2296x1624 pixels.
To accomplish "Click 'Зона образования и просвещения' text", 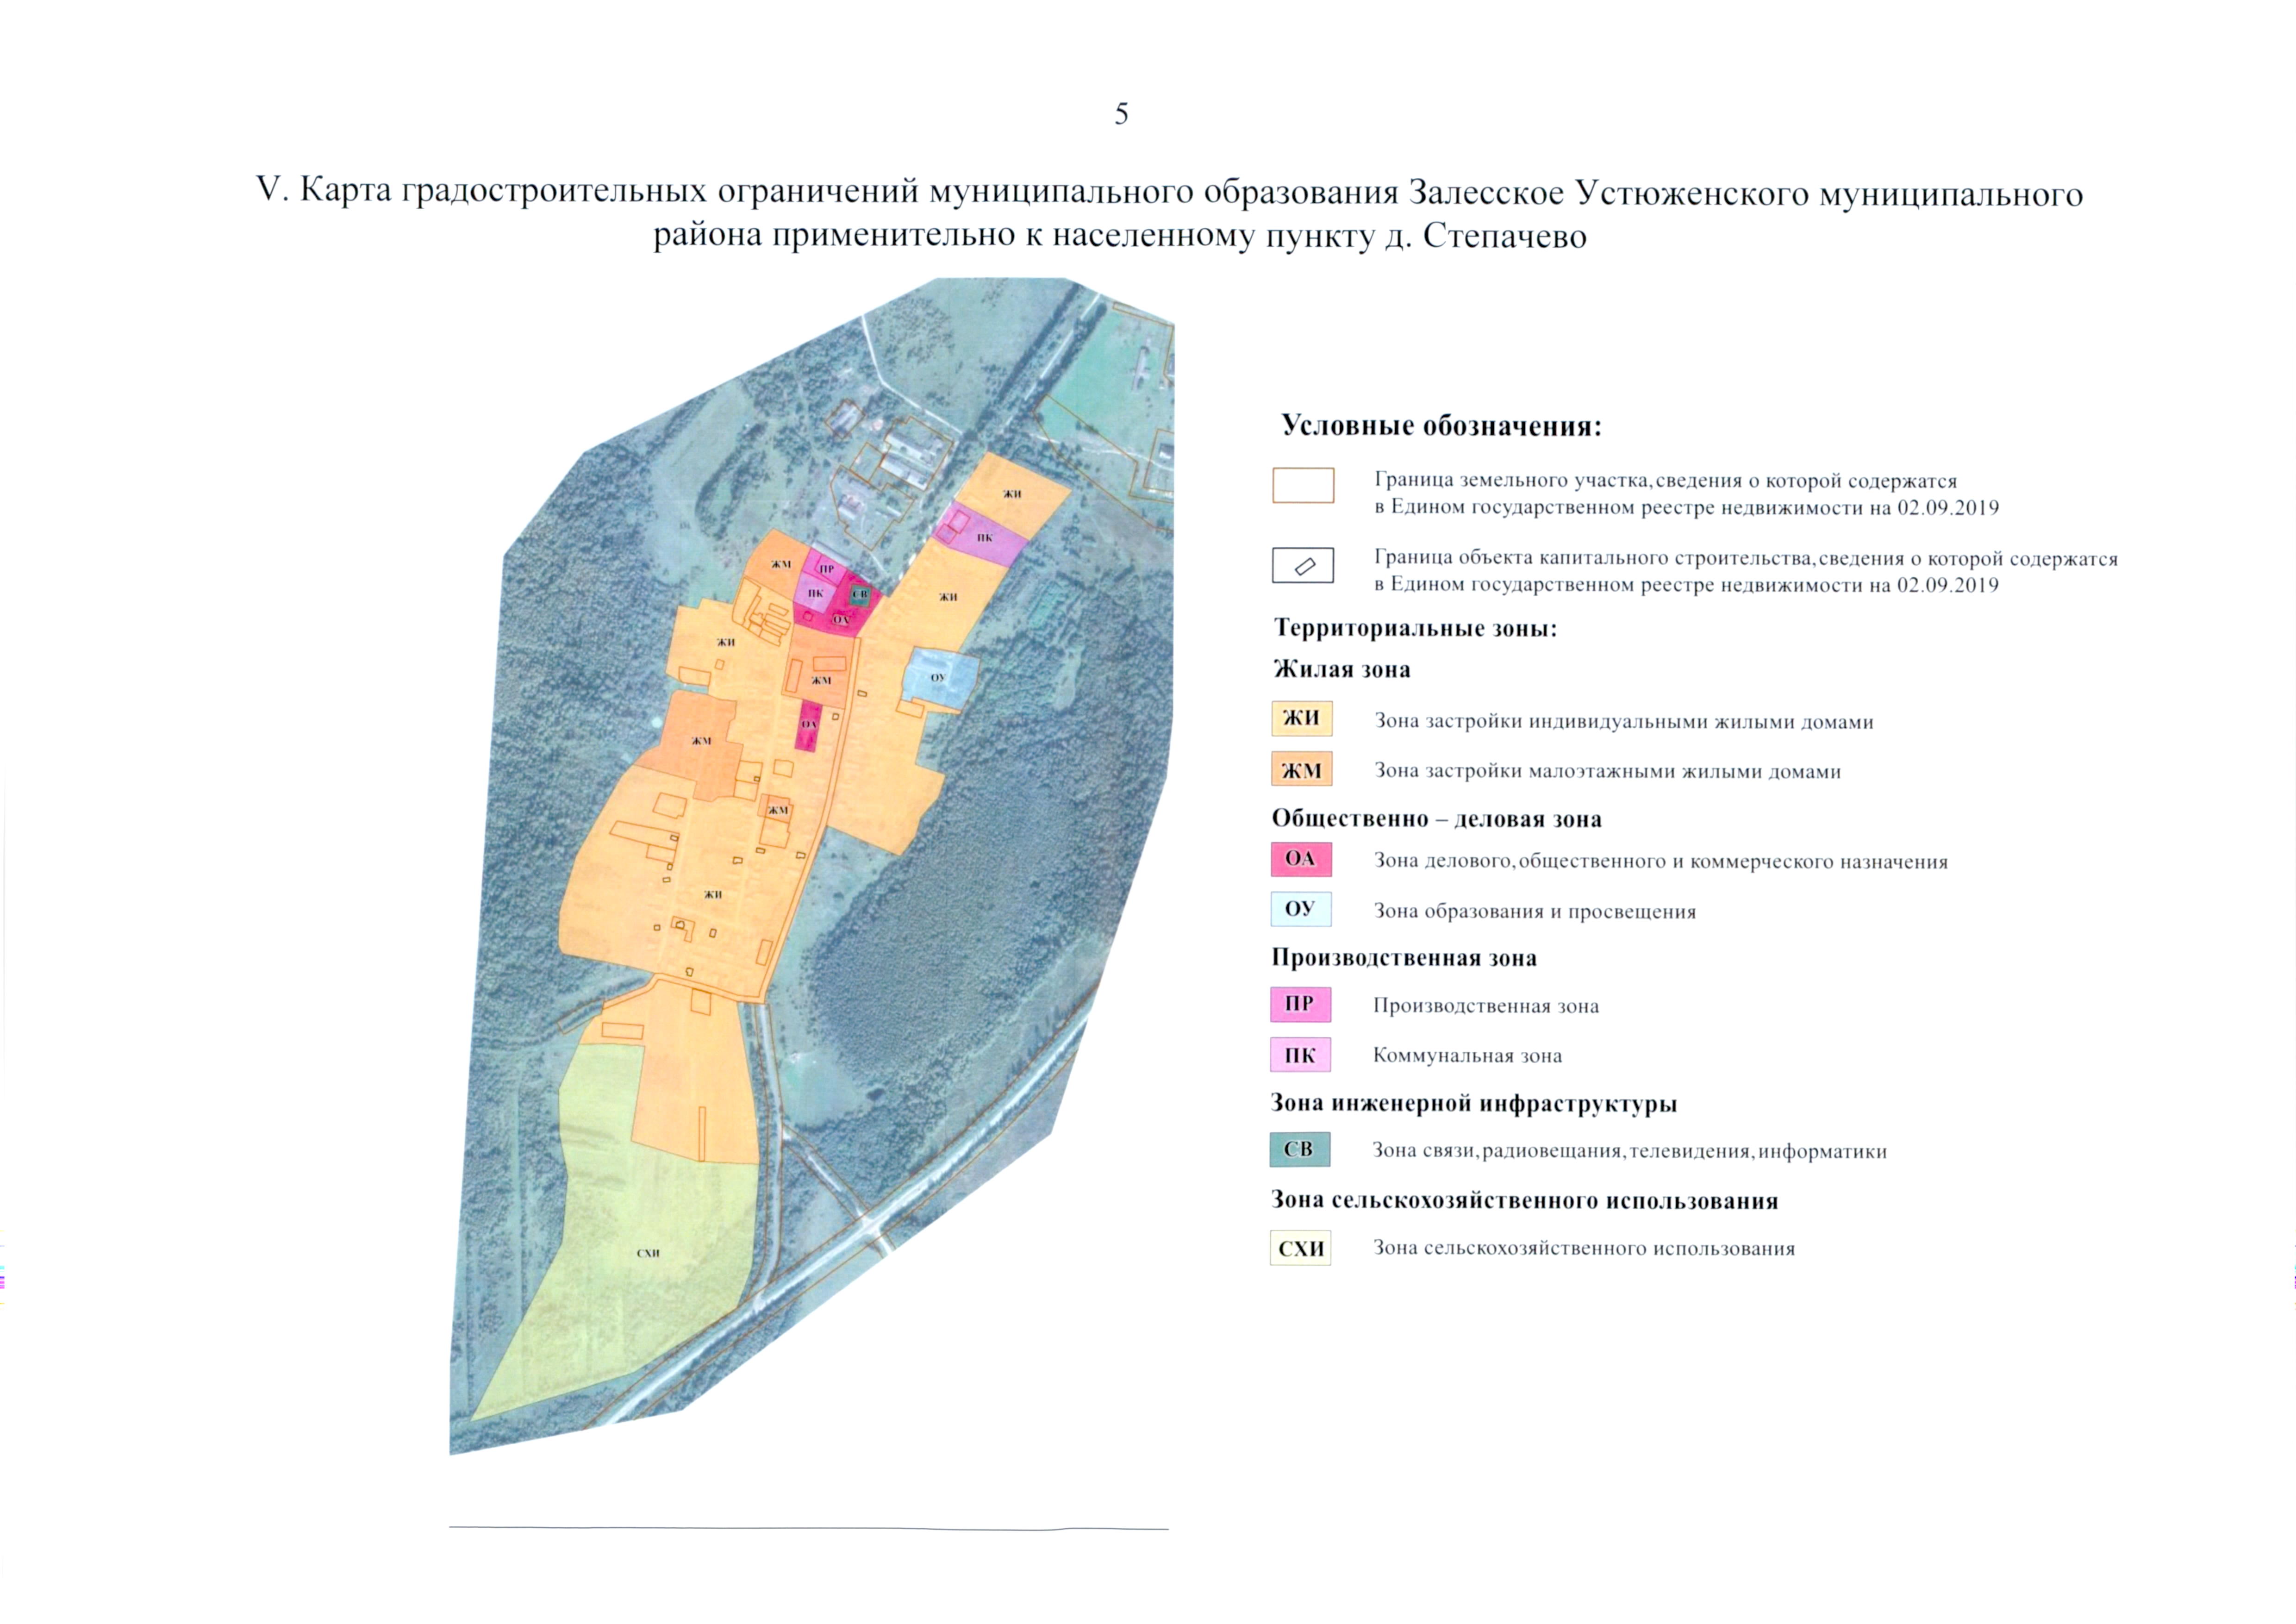I will coord(1534,912).
